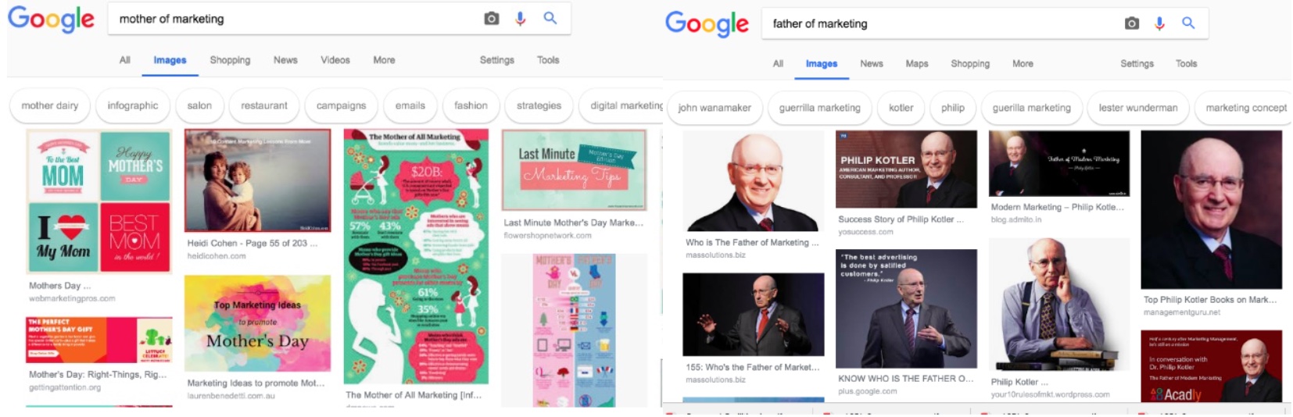Switch to Shopping tab in left results
1293x417 pixels.
pos(230,60)
